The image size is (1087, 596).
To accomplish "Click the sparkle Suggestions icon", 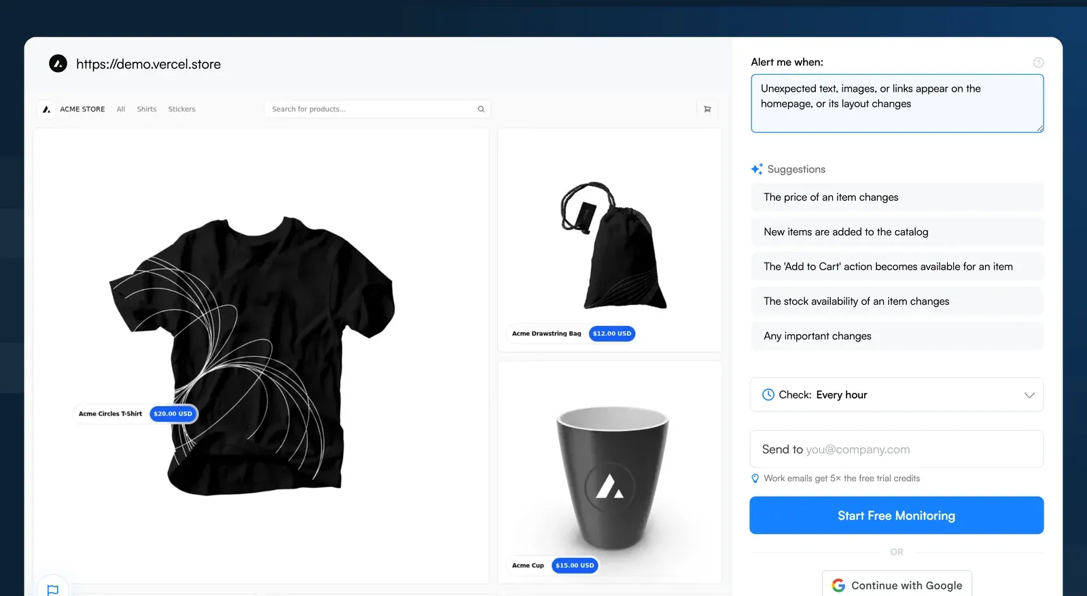I will (x=757, y=169).
